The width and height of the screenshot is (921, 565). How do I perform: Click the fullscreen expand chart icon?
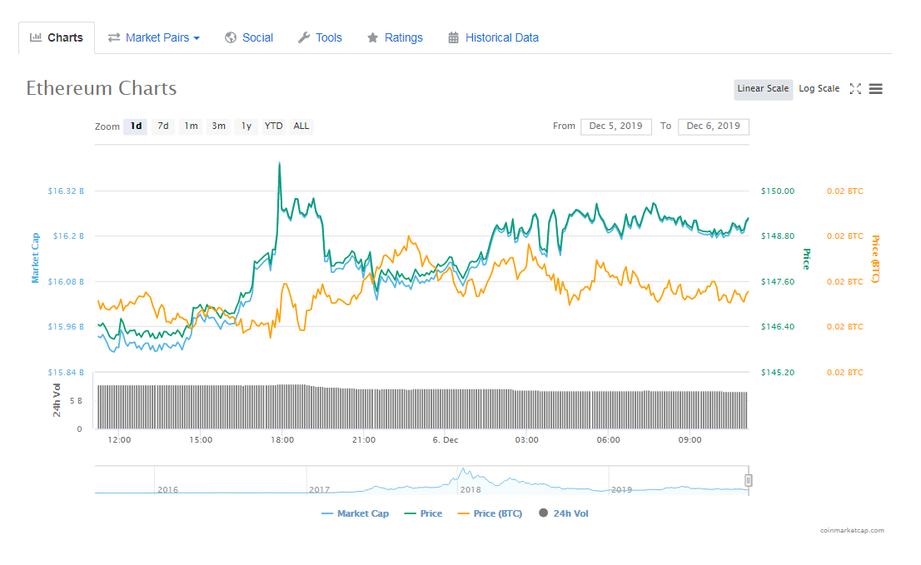(855, 89)
